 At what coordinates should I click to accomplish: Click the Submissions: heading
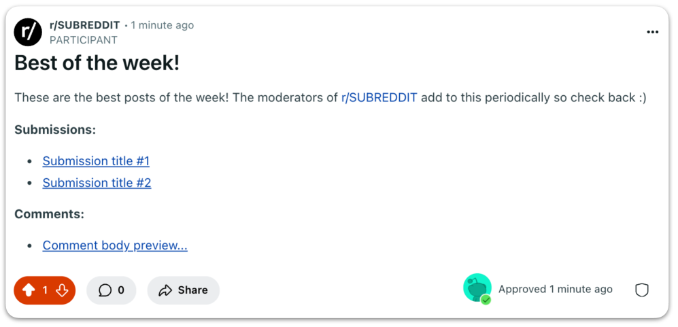point(55,130)
